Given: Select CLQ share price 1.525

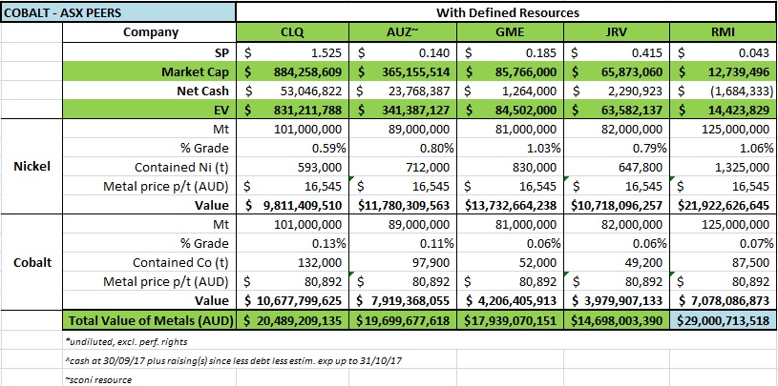Looking at the screenshot, I should pos(292,52).
